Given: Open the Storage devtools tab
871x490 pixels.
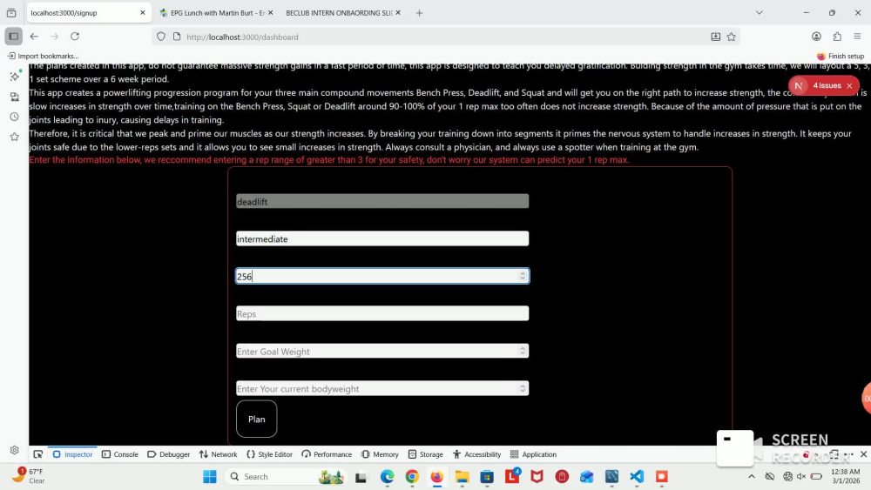Looking at the screenshot, I should pos(426,454).
